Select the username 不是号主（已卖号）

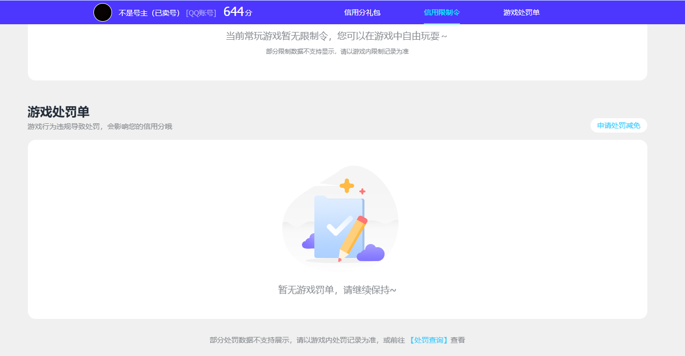coord(149,13)
